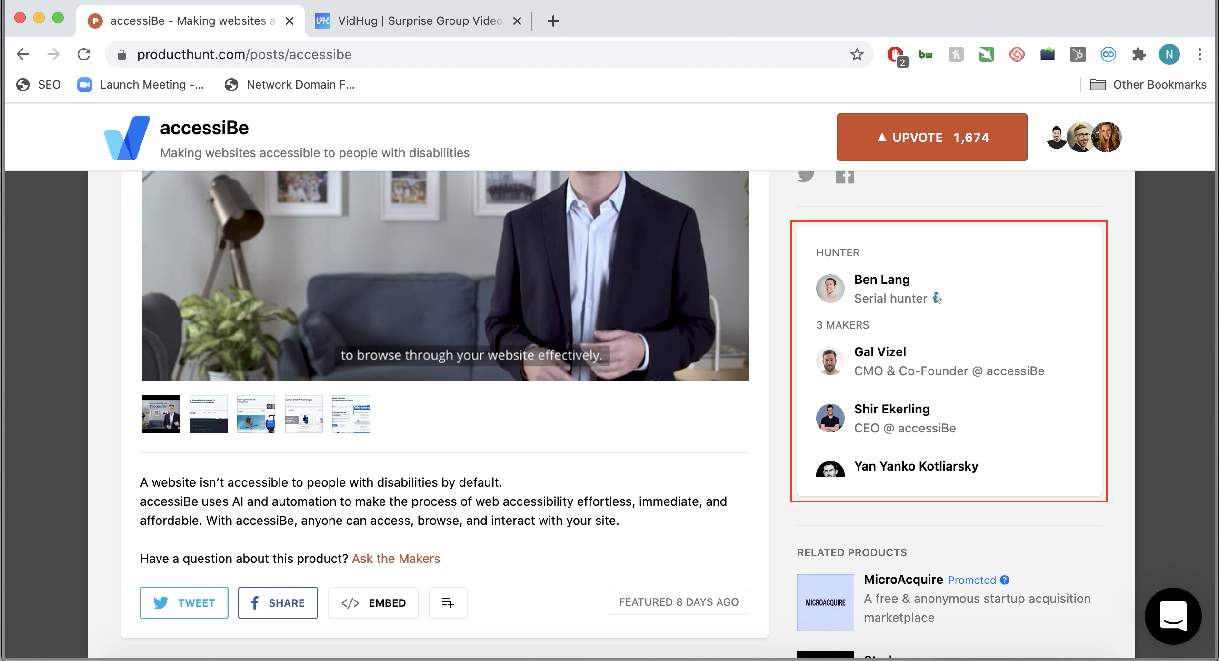Open the SEO bookmark
The image size is (1219, 661).
tap(38, 85)
